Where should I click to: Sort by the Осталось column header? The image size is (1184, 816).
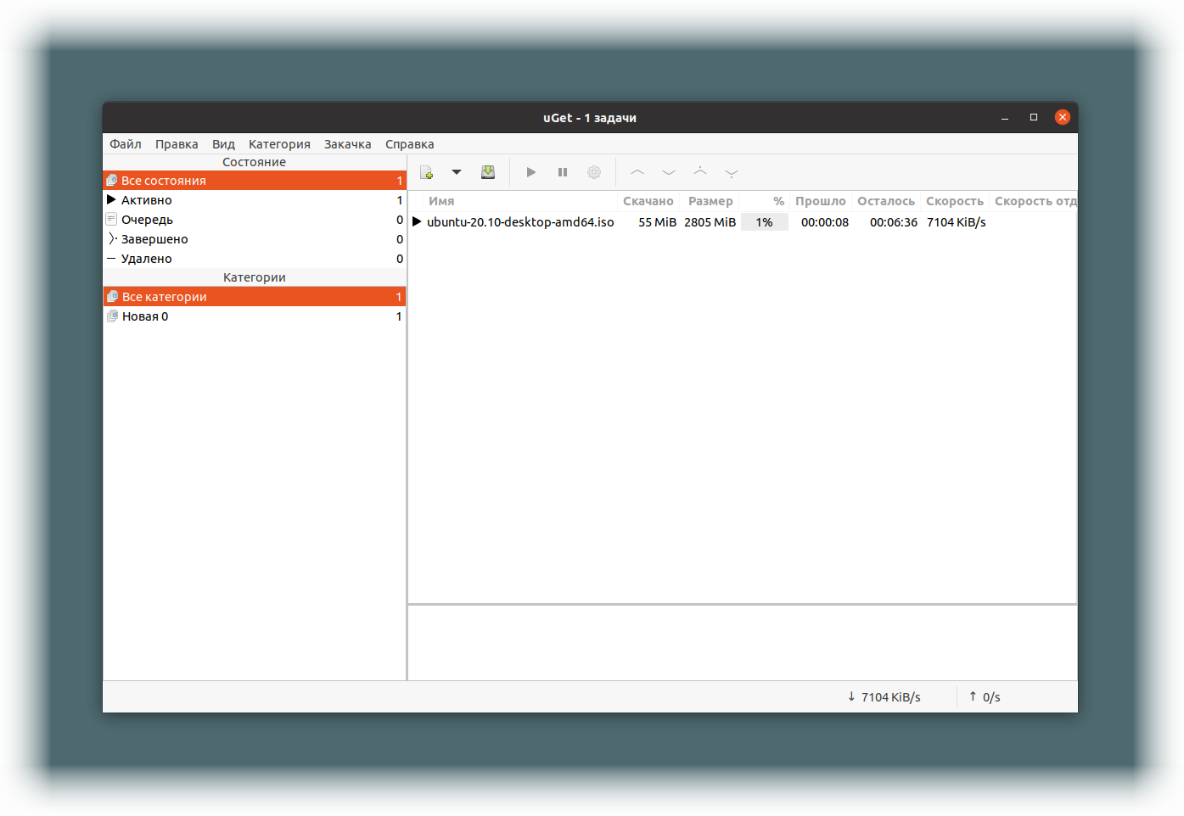[x=886, y=201]
